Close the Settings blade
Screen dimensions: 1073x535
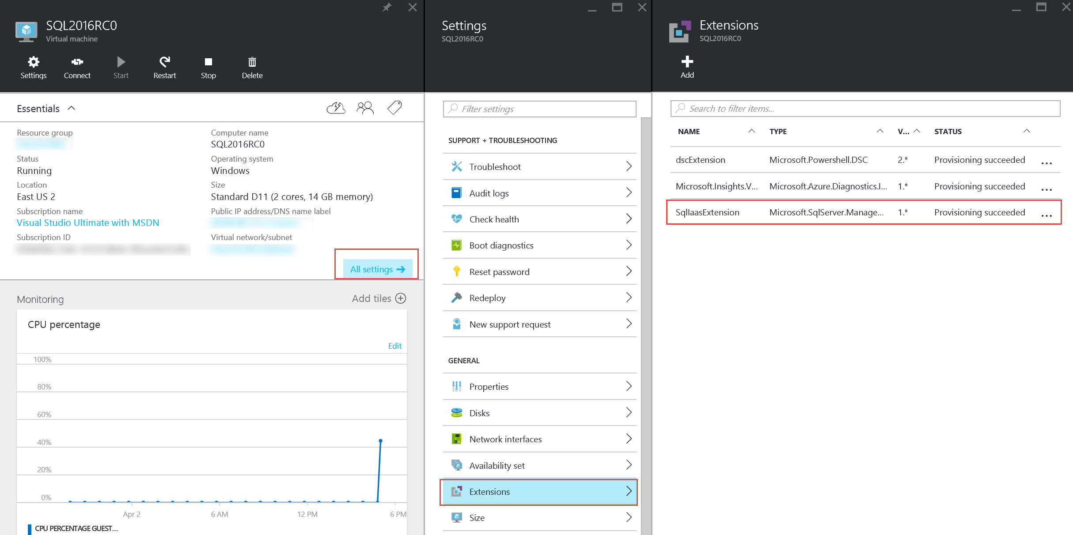642,7
